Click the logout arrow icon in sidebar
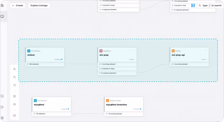The image size is (224, 122). [2, 107]
